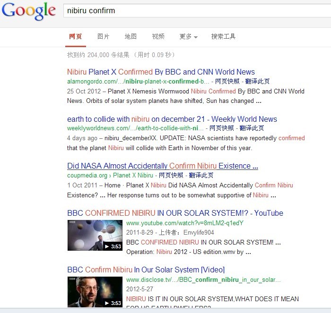
Task: Open Nibiru Planet X Confirmed By BBC result
Action: click(161, 72)
